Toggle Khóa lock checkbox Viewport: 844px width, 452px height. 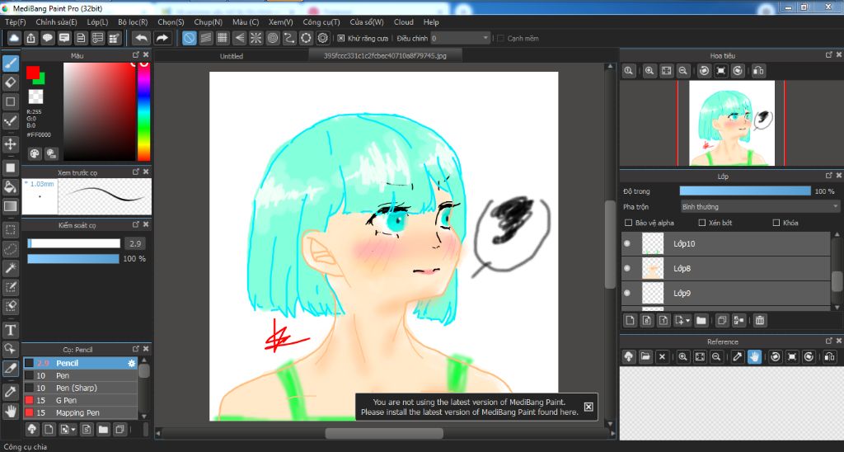(776, 223)
